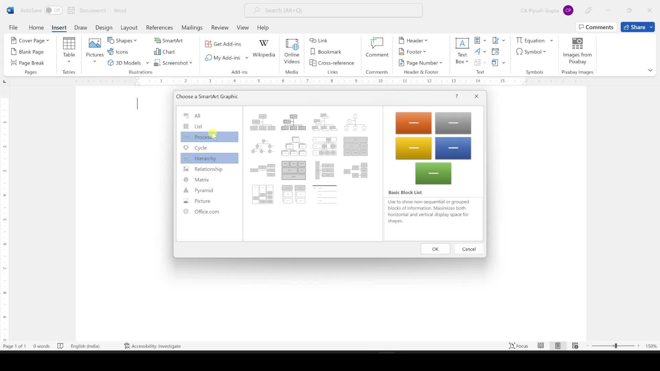Click the Comments button
Viewport: 660px width, 371px height.
tap(596, 27)
